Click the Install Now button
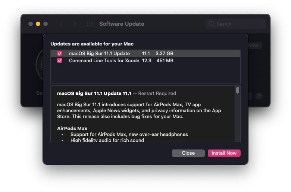The image size is (291, 192). (x=224, y=153)
